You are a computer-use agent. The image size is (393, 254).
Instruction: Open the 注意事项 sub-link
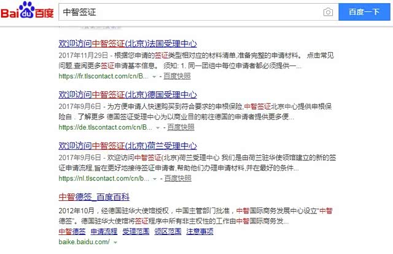click(x=200, y=231)
